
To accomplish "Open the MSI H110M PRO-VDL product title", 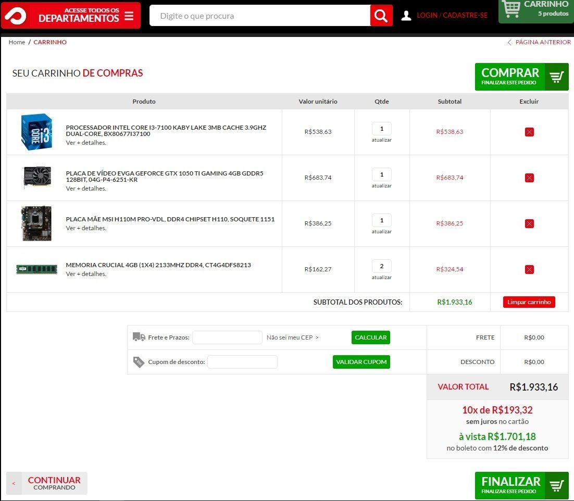I will click(x=170, y=219).
